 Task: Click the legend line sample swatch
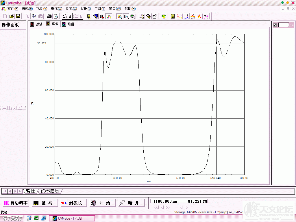[x=284, y=25]
